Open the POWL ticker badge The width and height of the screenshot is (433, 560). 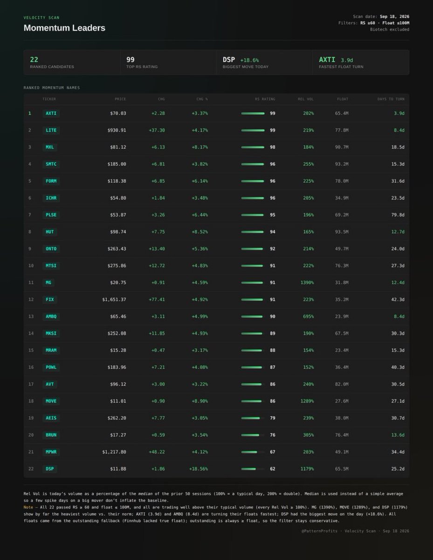[x=51, y=367]
